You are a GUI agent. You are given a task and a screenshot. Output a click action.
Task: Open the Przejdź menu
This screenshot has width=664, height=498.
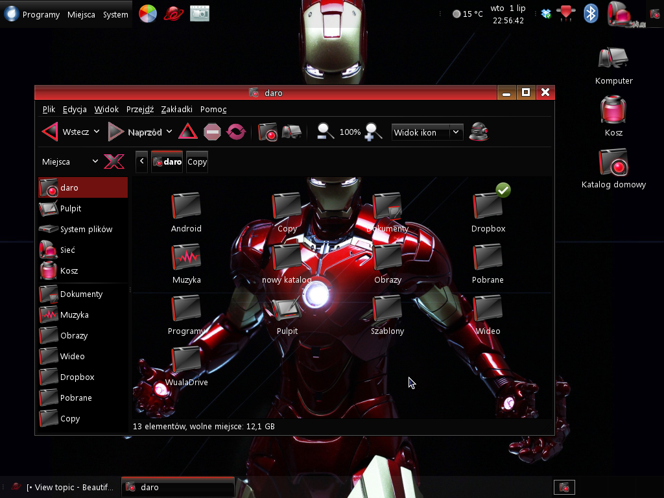coord(140,109)
